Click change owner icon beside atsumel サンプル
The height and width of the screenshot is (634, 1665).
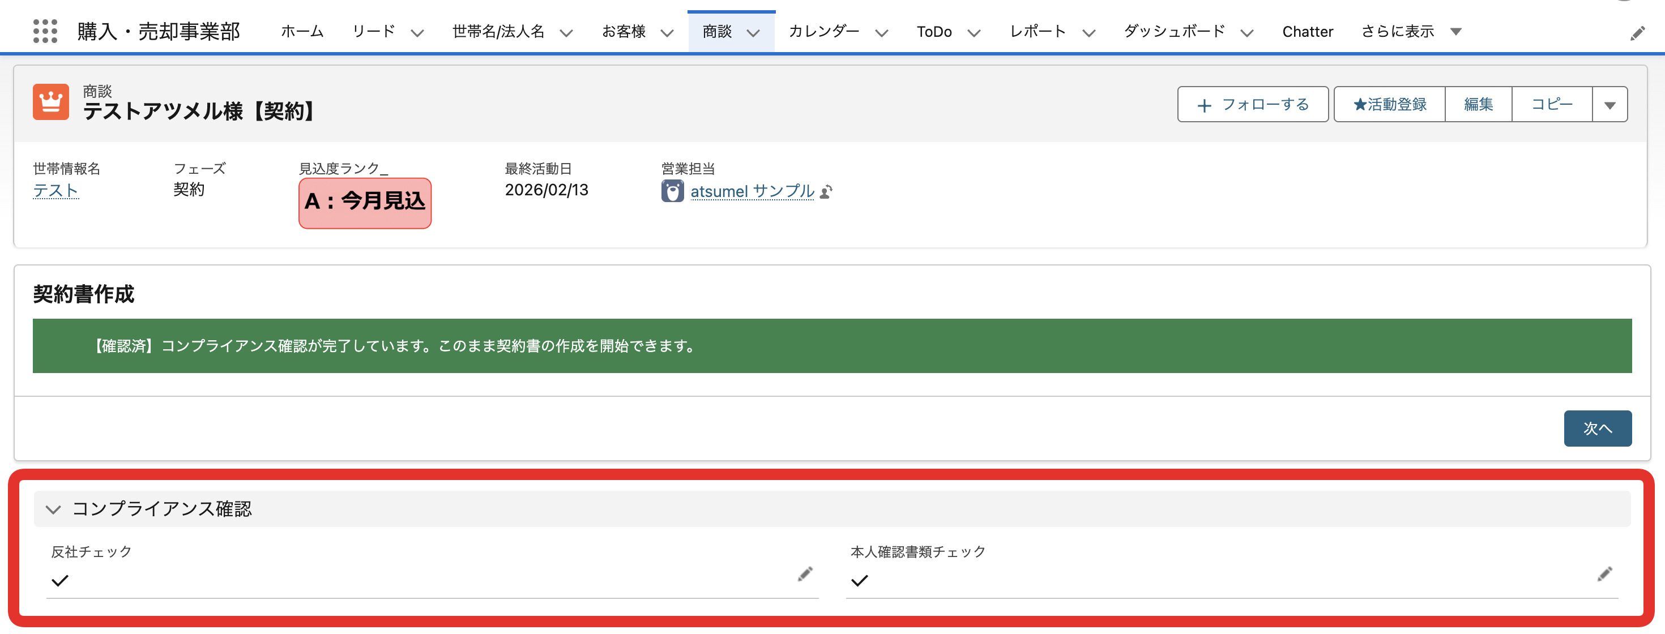point(826,192)
